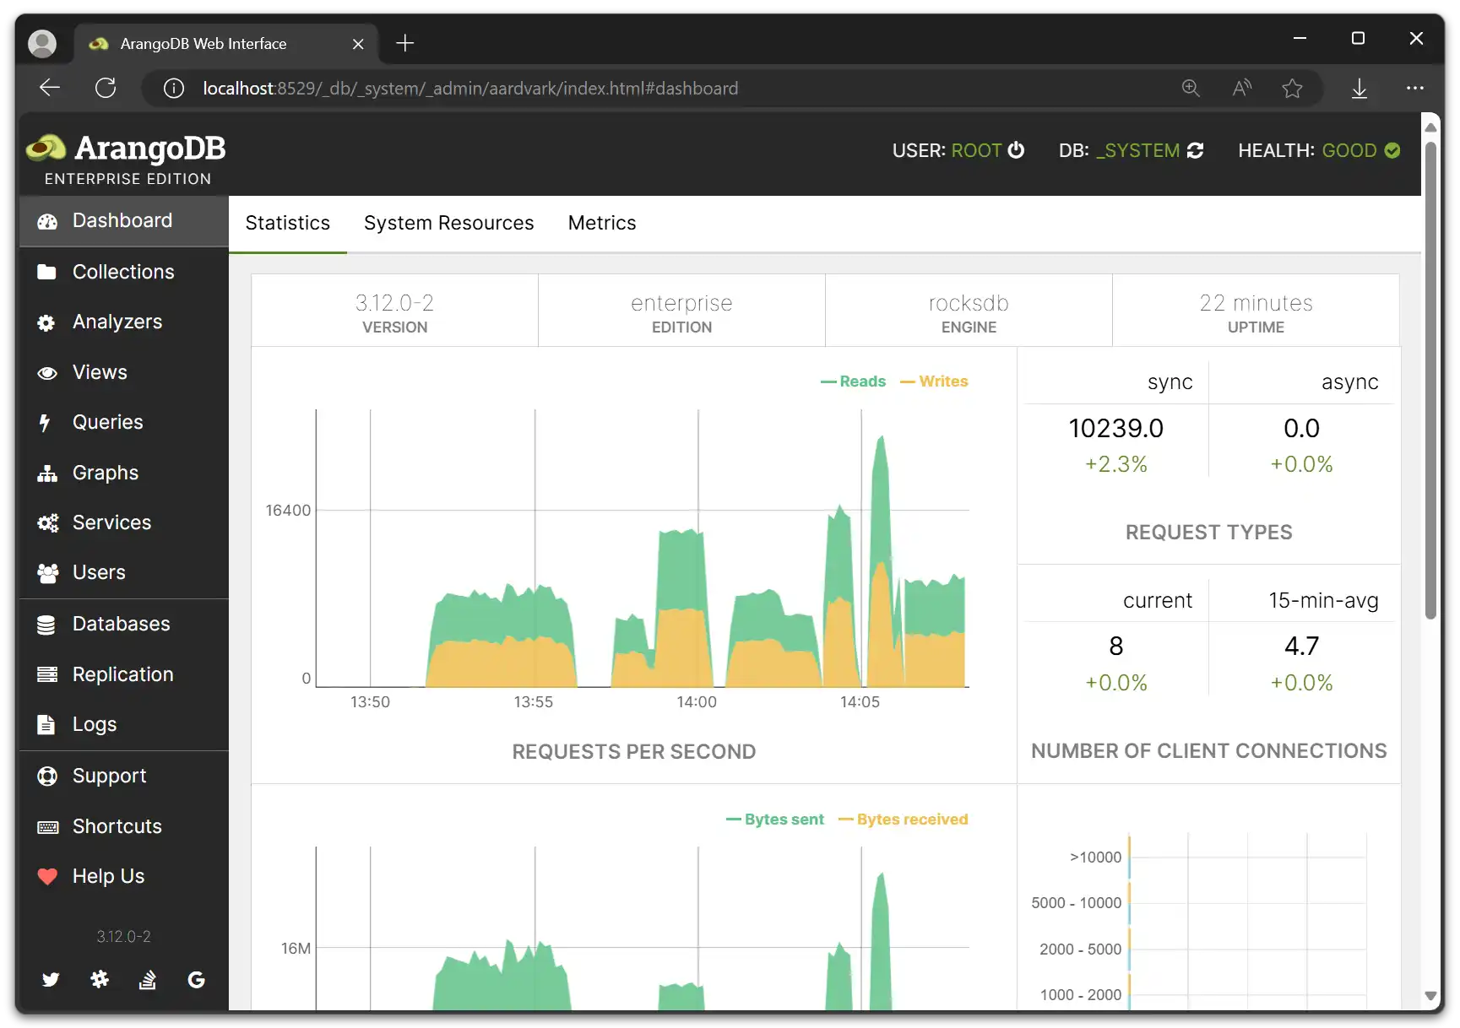This screenshot has width=1460, height=1028.
Task: Click the ROOT user label
Action: coord(976,150)
